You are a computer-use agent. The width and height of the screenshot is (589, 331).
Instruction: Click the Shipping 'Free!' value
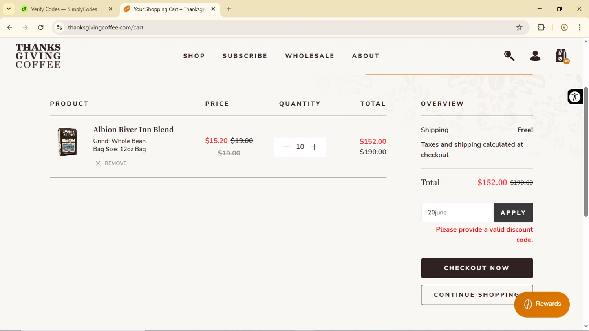[525, 130]
